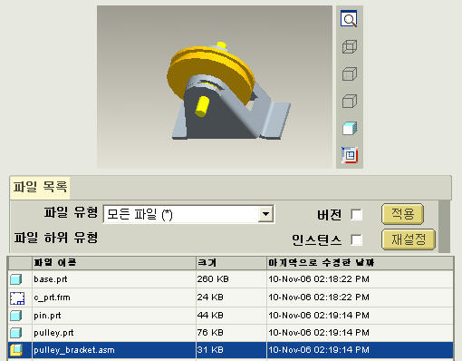Toggle the 버전 checkbox
The width and height of the screenshot is (462, 361).
(x=357, y=215)
